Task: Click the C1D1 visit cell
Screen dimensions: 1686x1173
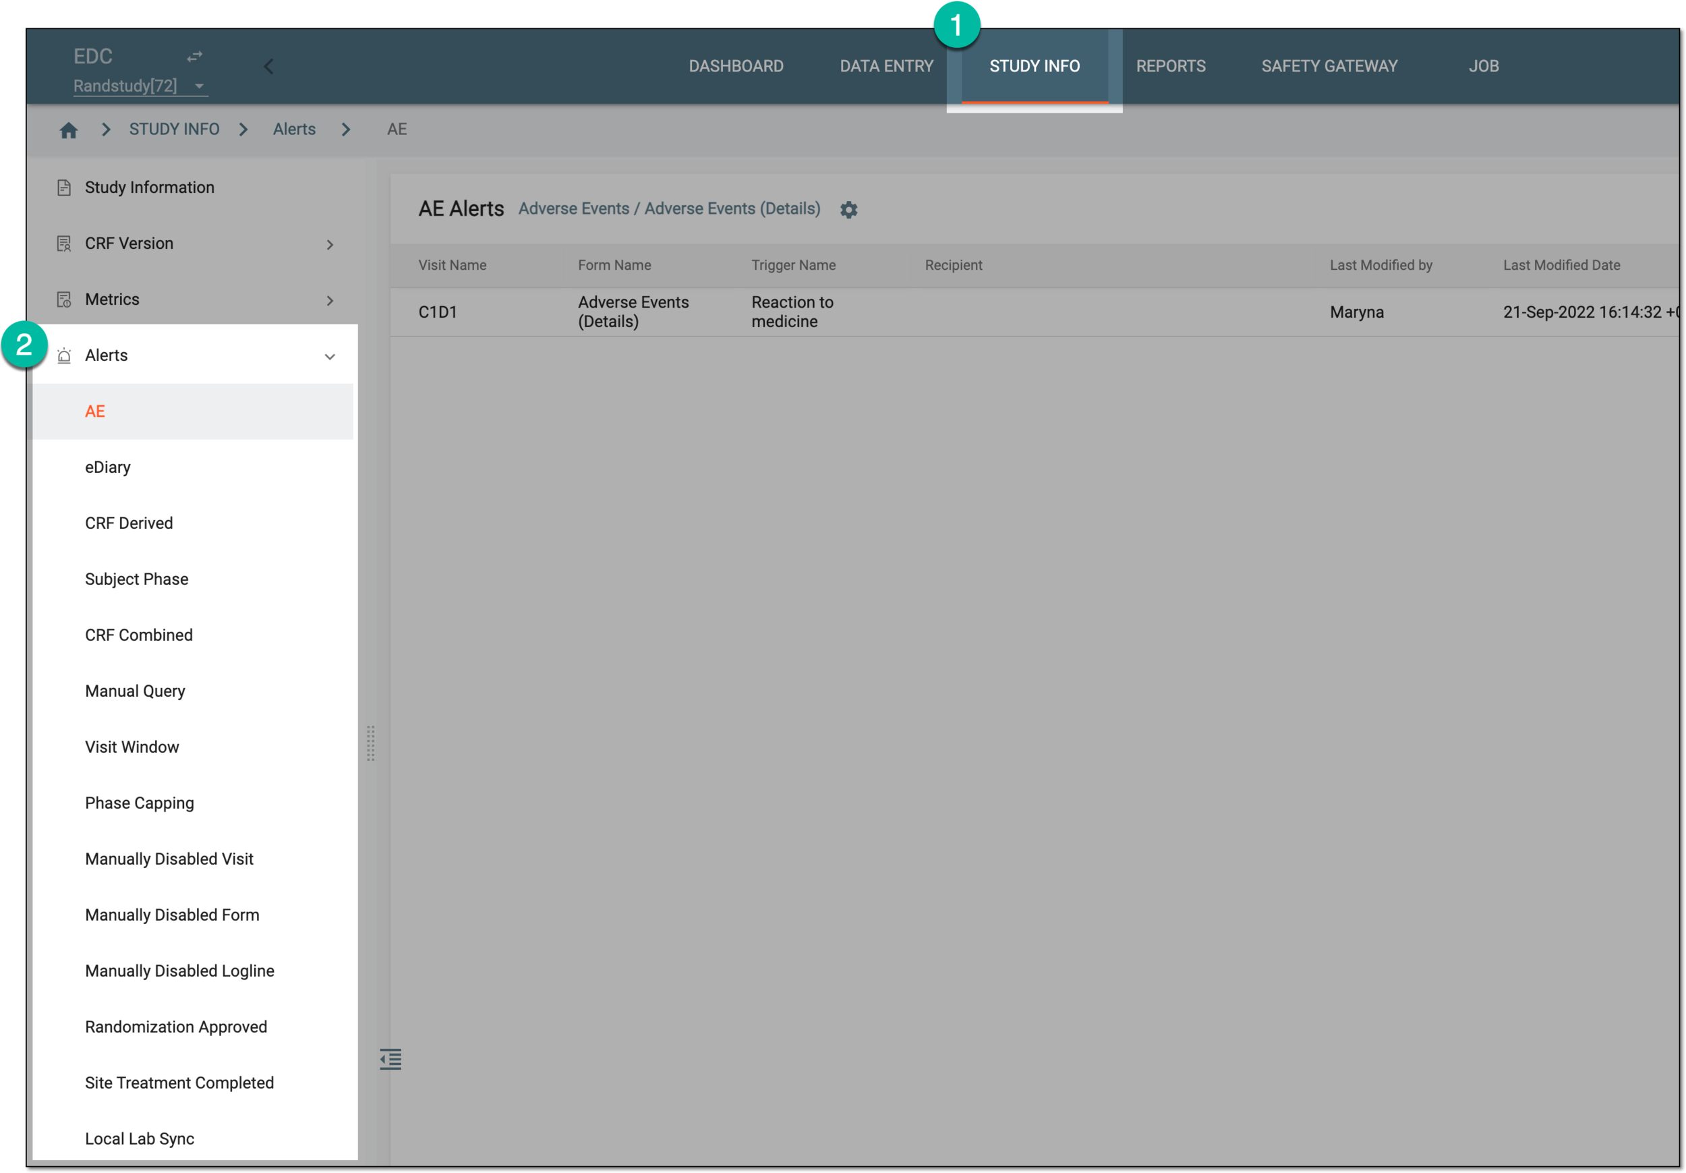Action: (x=438, y=312)
